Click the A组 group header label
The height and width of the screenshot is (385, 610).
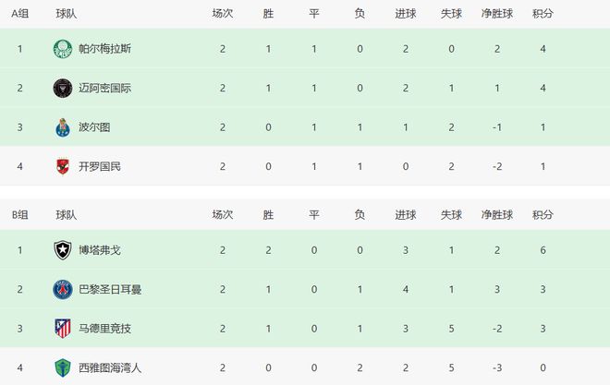(20, 14)
